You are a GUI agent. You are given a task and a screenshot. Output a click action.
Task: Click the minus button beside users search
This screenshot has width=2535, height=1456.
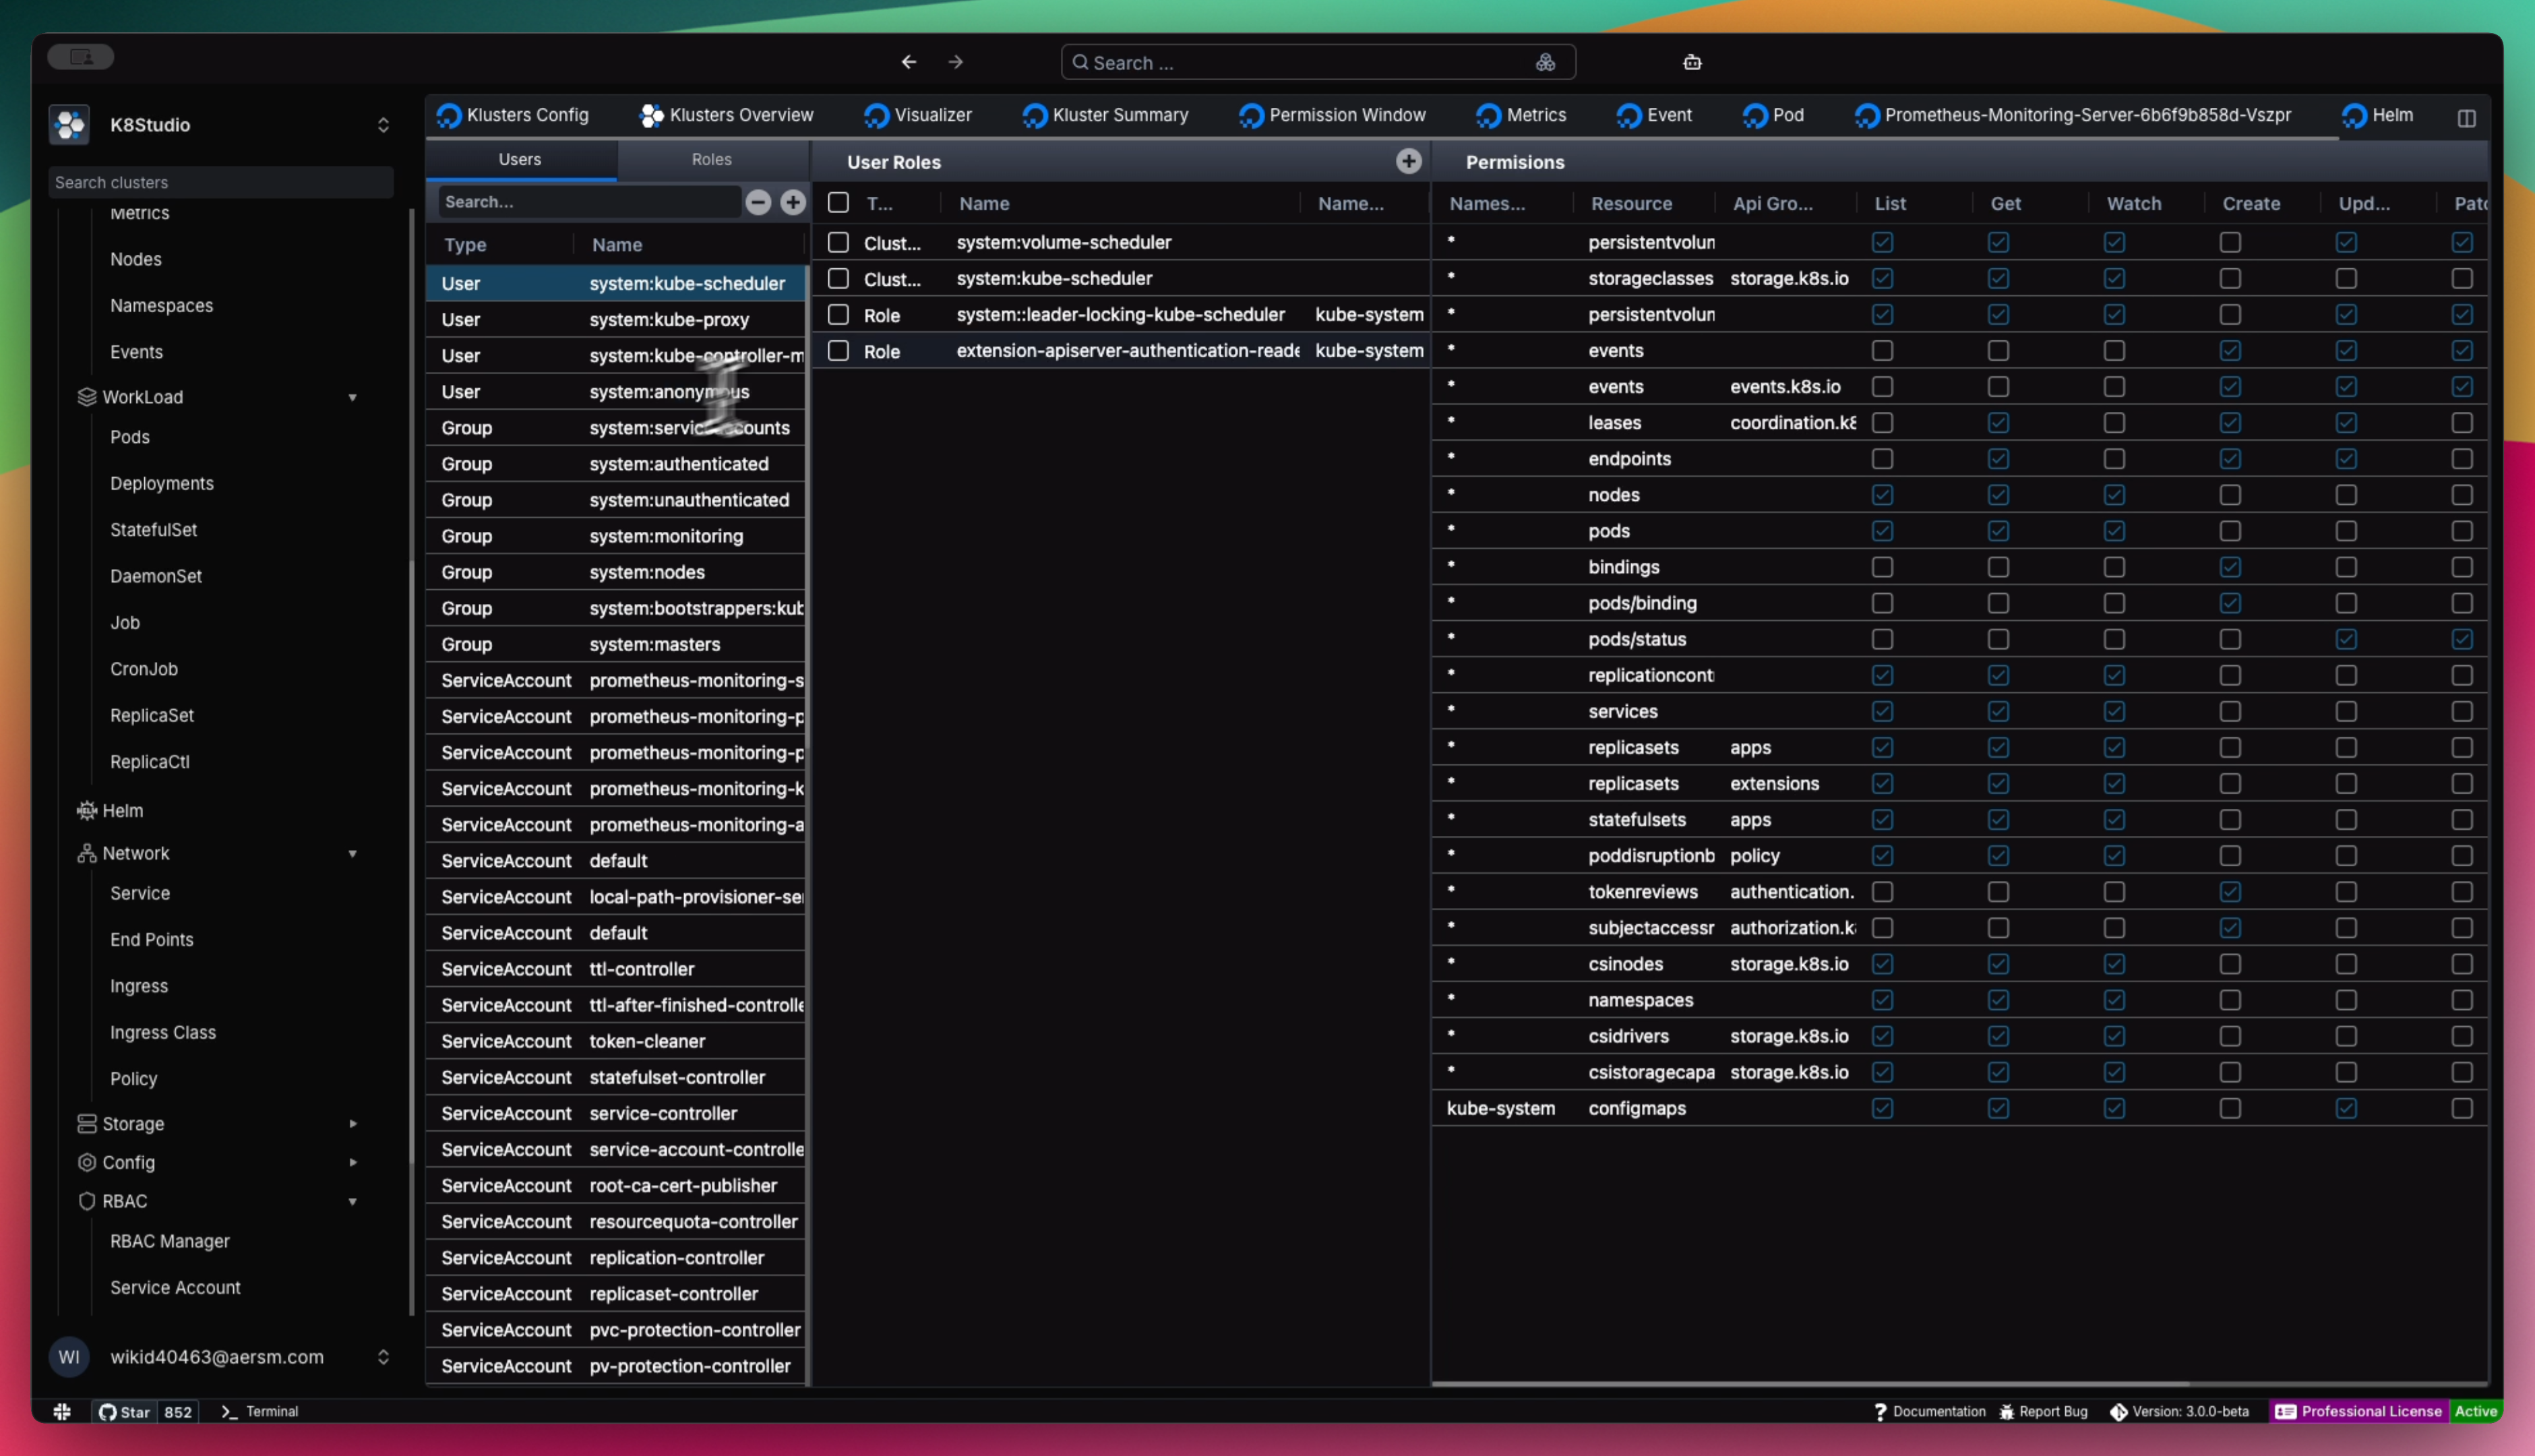tap(758, 202)
